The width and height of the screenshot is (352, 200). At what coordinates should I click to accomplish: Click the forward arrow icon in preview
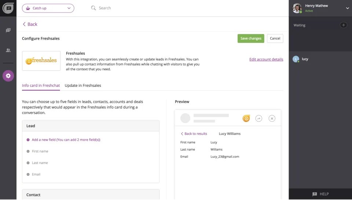click(259, 118)
